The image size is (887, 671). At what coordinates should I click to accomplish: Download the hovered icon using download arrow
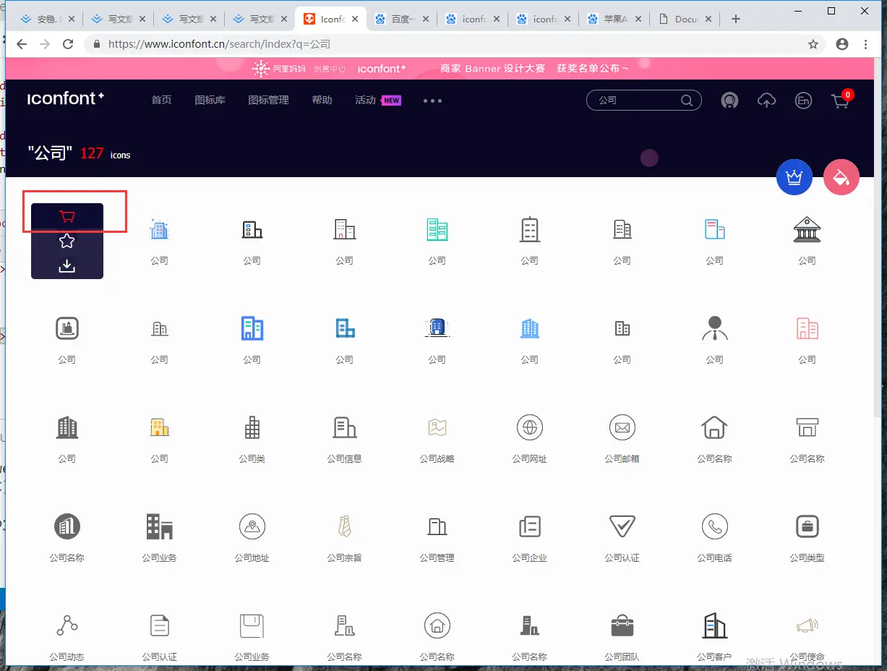[67, 266]
